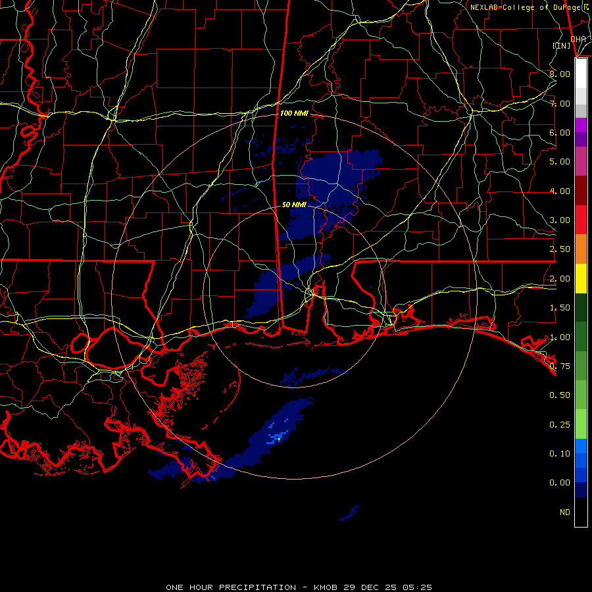Pick the light blue legend swatch near 0.10
The height and width of the screenshot is (592, 592).
581,446
